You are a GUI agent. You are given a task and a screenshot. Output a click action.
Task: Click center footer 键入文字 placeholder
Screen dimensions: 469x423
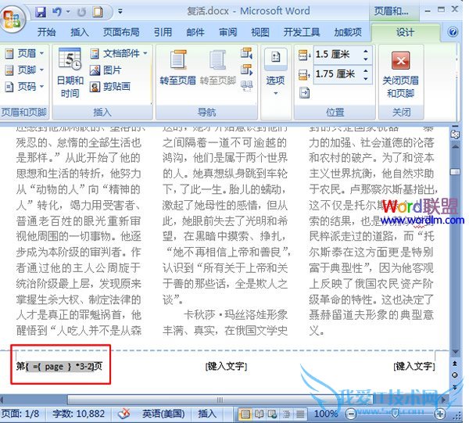(x=226, y=366)
